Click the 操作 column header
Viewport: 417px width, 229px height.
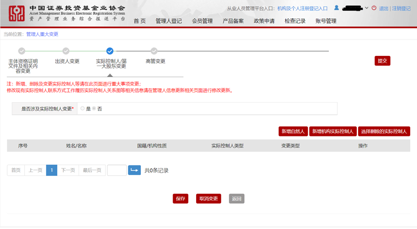tap(363, 146)
